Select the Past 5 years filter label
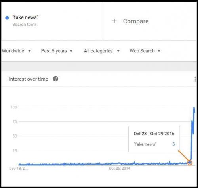 [x=54, y=51]
